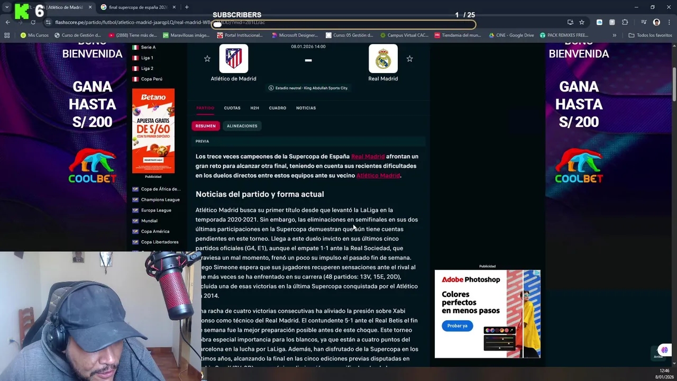The image size is (677, 381).
Task: Open Champions League in the sidebar
Action: point(160,199)
